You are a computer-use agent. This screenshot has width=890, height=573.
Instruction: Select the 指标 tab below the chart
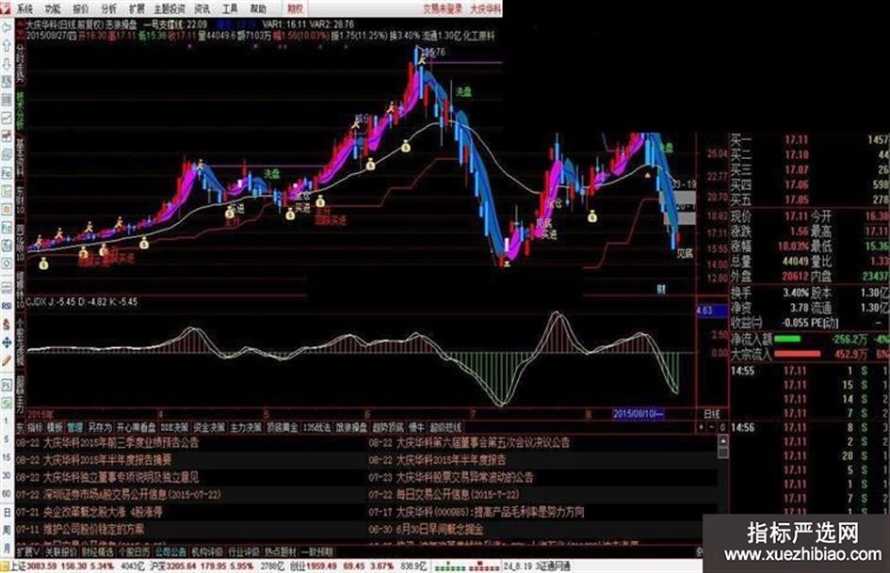tap(35, 428)
